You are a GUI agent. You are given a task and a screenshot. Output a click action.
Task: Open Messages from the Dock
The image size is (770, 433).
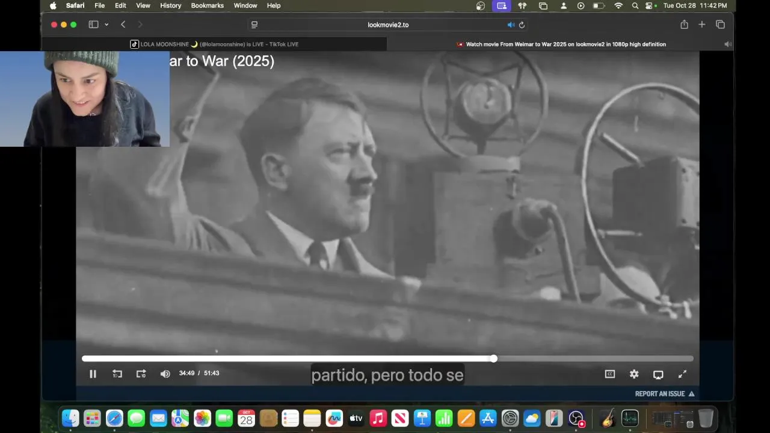(137, 418)
